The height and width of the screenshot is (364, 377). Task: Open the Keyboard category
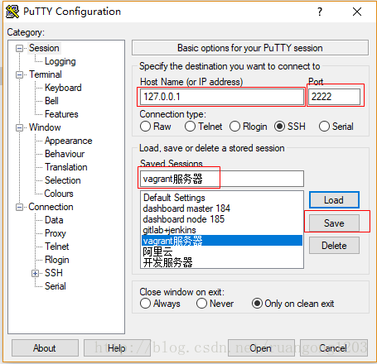tap(63, 88)
